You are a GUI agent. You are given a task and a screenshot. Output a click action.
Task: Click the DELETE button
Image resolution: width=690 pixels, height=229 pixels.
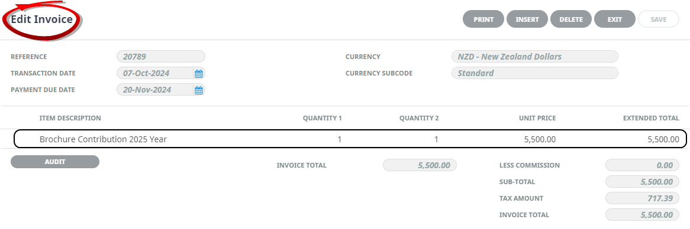[570, 19]
